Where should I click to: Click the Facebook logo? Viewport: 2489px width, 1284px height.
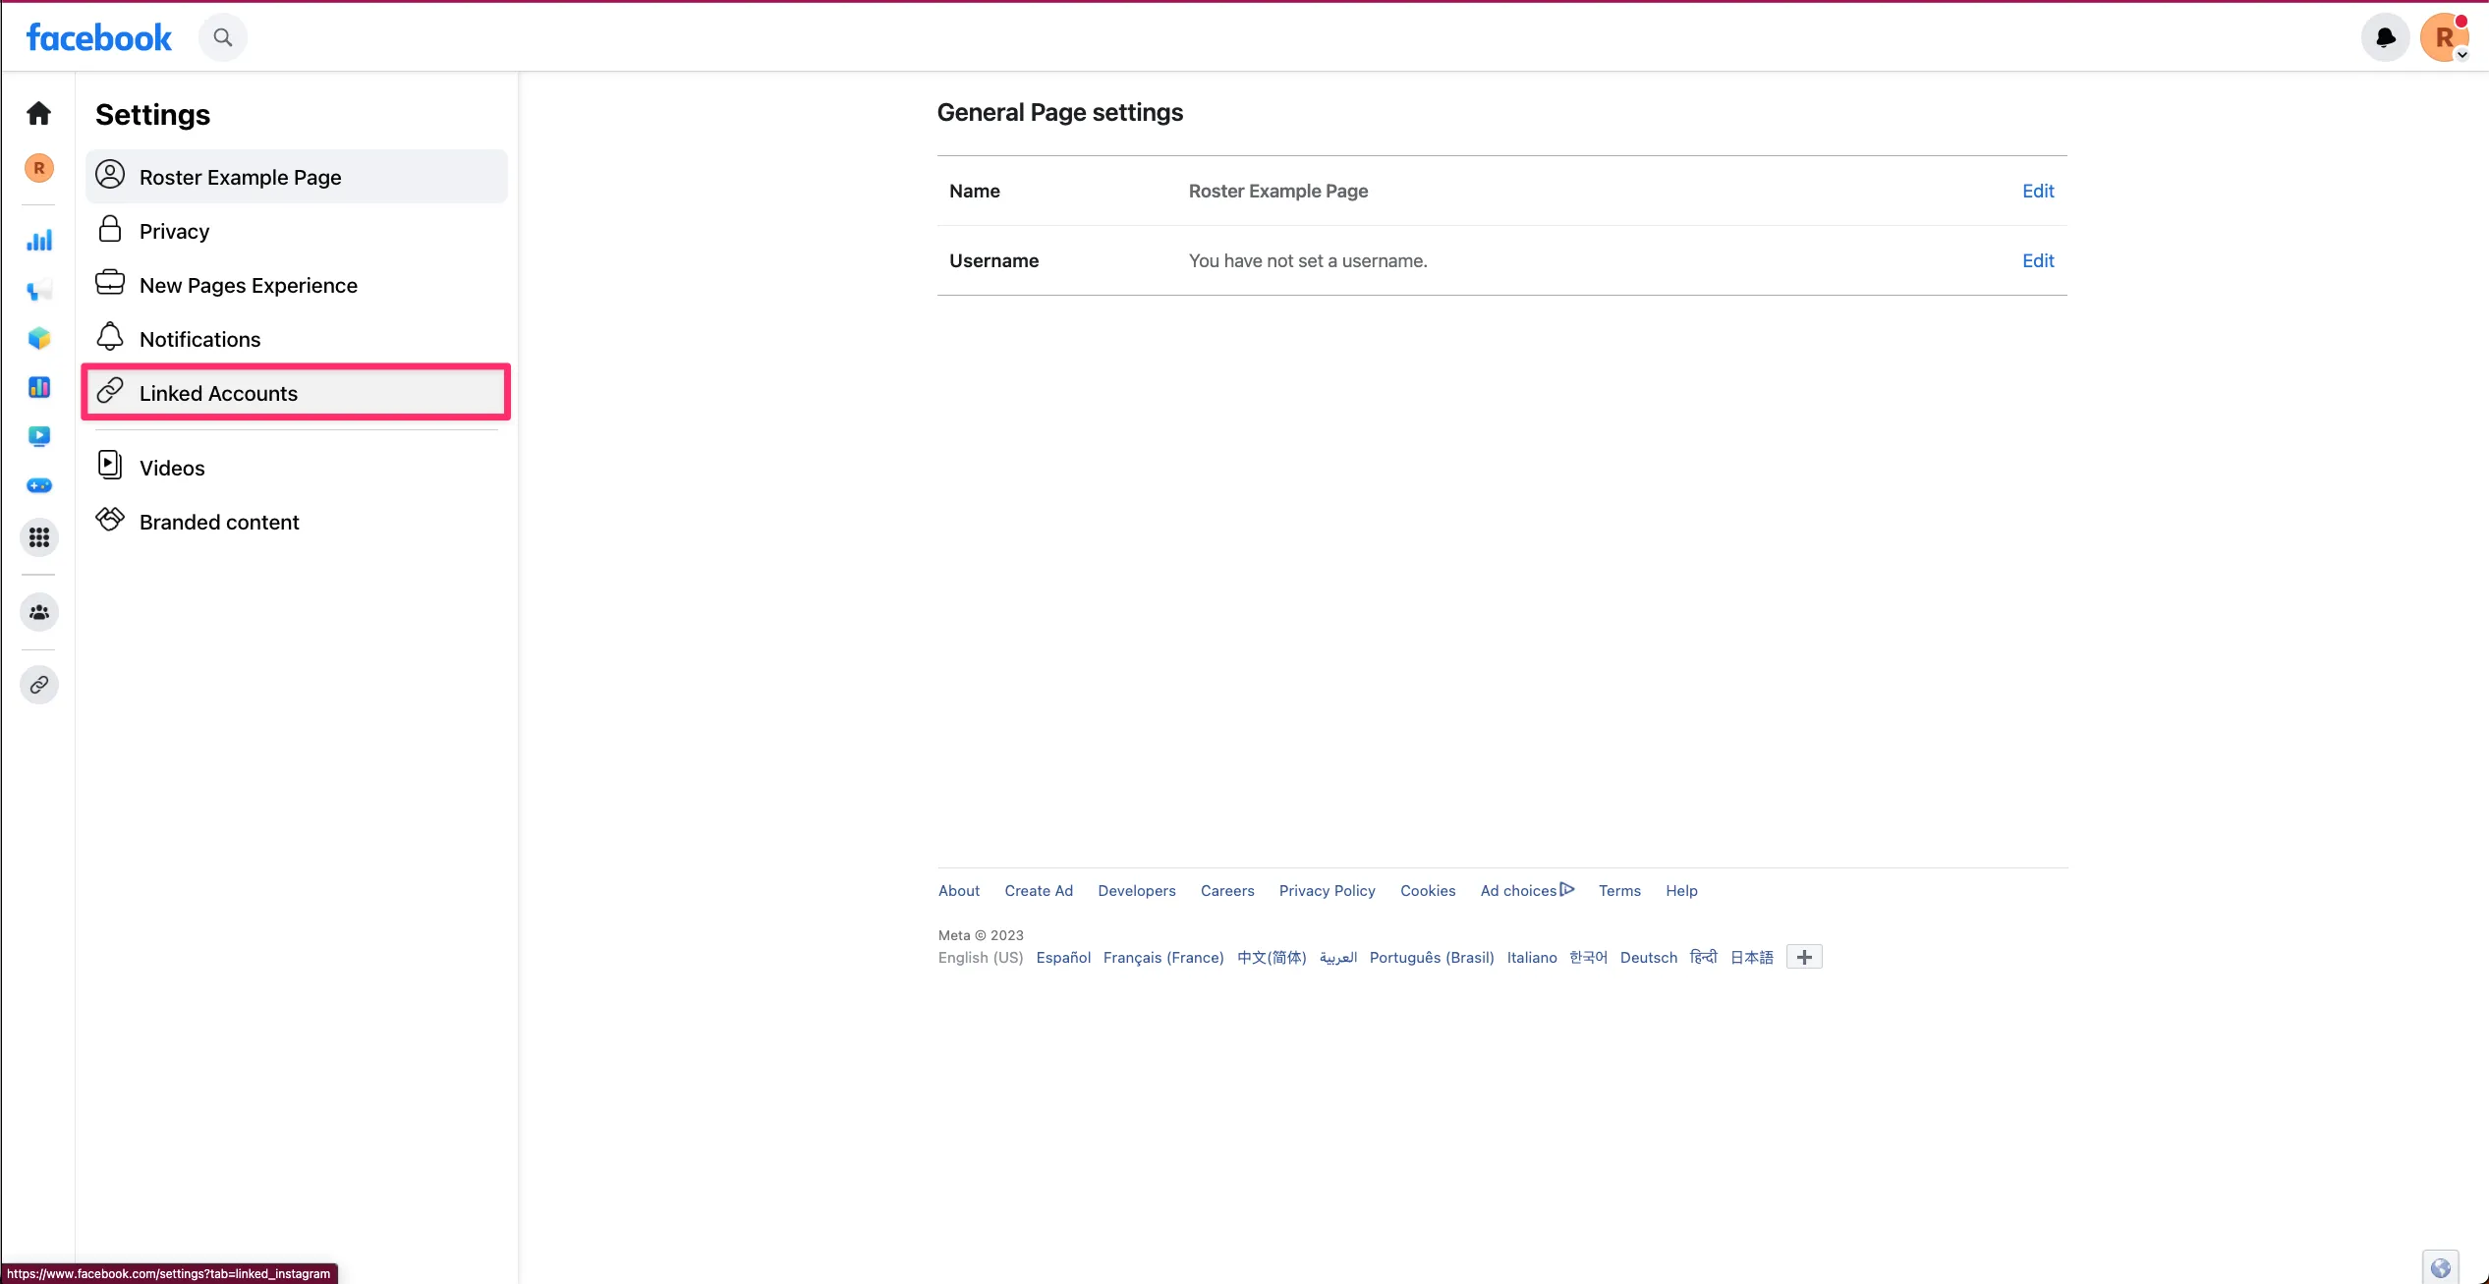click(x=99, y=37)
